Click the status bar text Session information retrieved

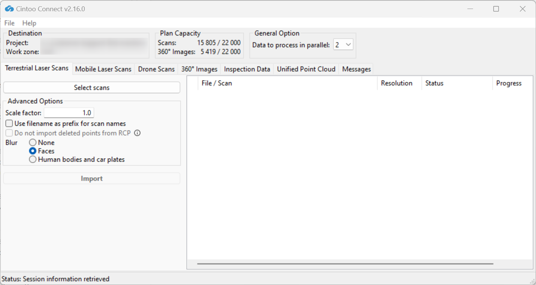[66, 279]
